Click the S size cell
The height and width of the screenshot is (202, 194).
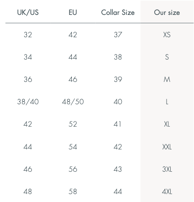pyautogui.click(x=167, y=57)
